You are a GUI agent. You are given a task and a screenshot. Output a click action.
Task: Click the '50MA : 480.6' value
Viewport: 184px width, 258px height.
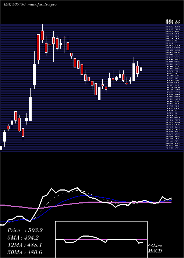pyautogui.click(x=25, y=252)
